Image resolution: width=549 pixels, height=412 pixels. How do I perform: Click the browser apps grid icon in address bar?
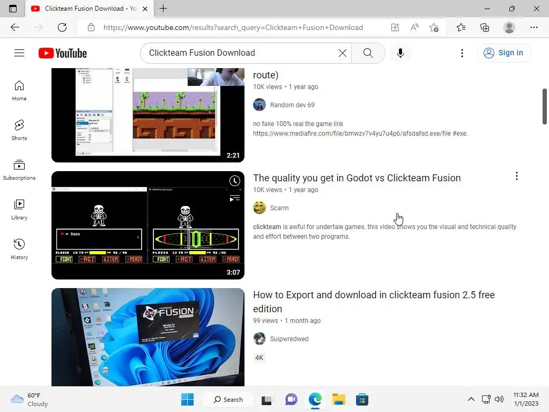click(x=395, y=27)
